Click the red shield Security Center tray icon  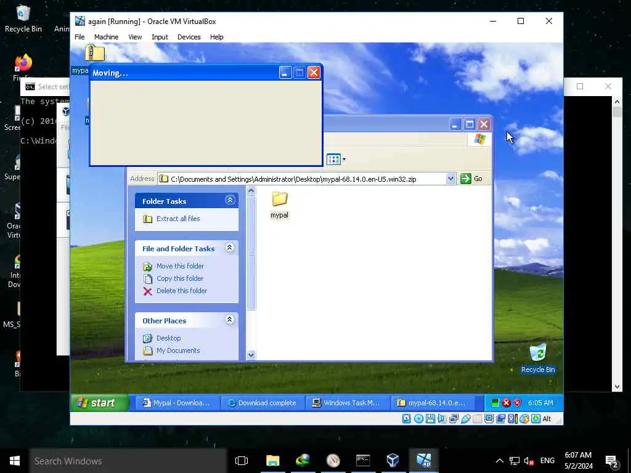tap(517, 403)
